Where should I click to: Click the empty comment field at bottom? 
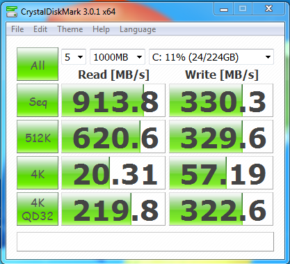145,242
